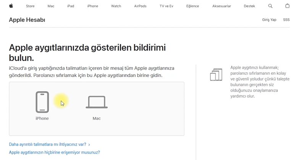
Task: Open the search magnifier icon
Action: (270, 6)
